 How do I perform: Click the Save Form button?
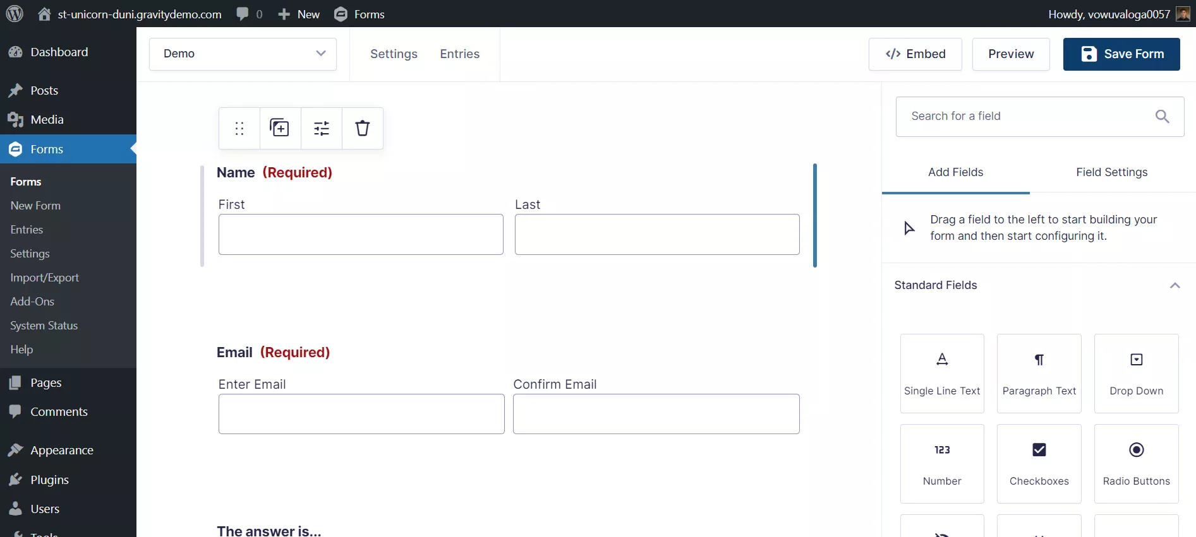tap(1121, 54)
